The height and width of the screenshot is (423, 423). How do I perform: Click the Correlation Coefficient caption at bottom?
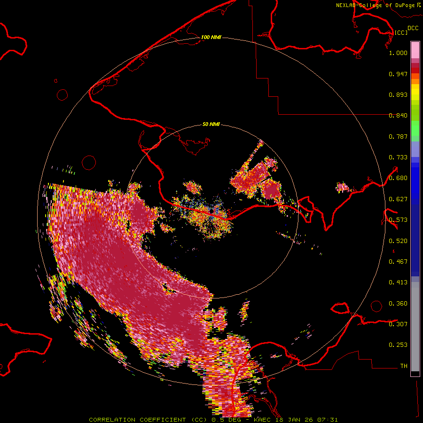point(213,420)
